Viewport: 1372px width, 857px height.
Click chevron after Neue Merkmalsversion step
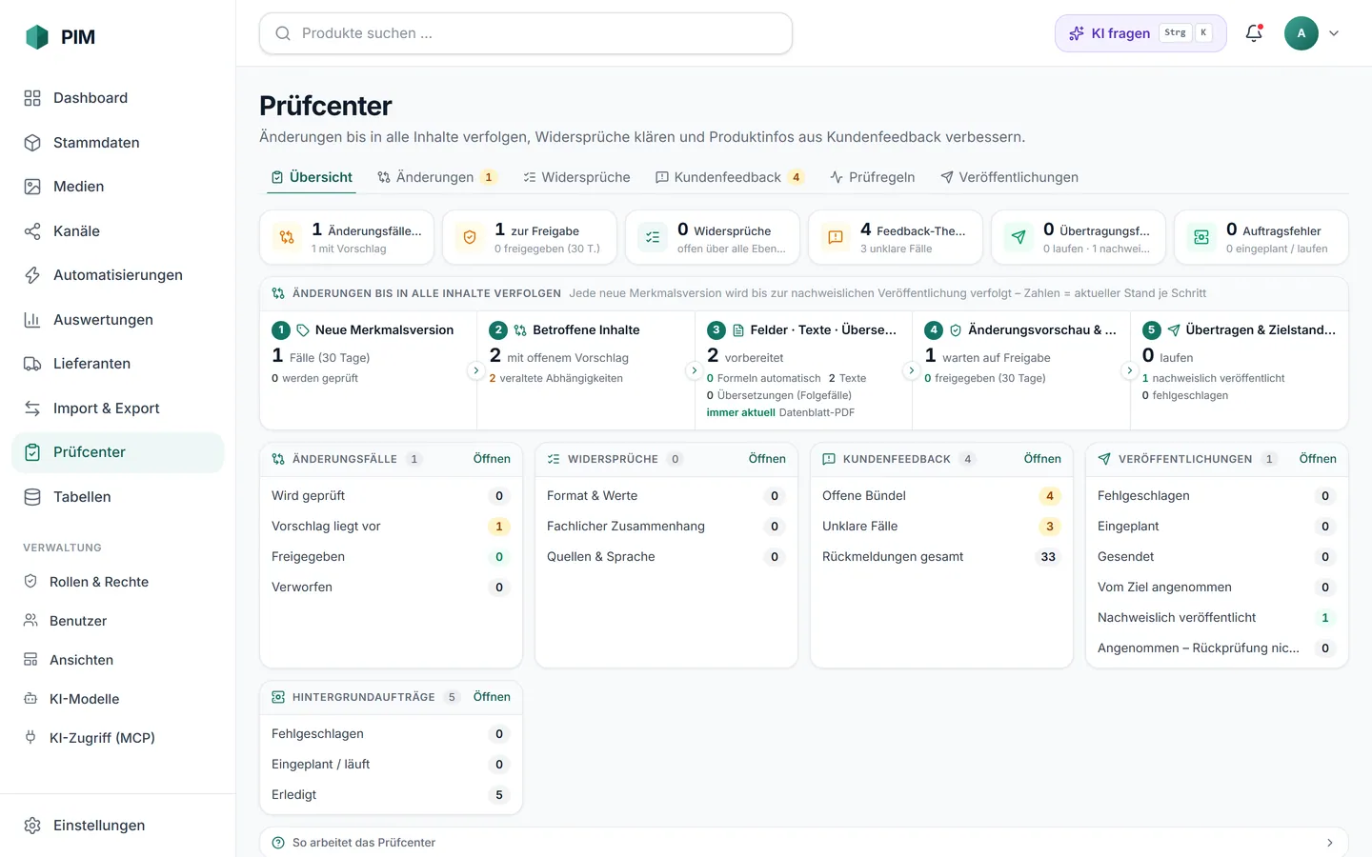point(476,370)
